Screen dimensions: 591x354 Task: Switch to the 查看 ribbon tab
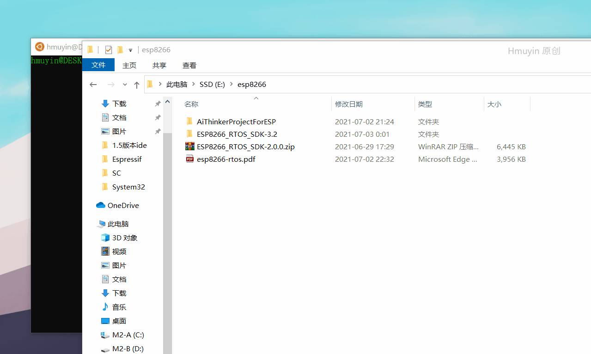(189, 65)
